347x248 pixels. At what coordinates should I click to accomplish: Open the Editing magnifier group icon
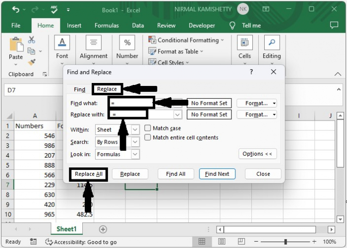pos(272,42)
